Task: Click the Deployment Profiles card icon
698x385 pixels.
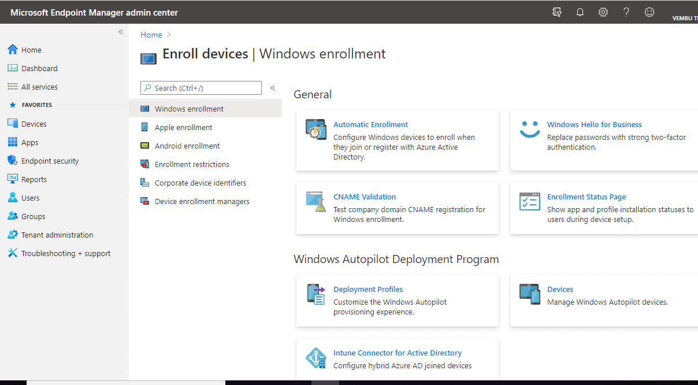Action: pyautogui.click(x=316, y=294)
